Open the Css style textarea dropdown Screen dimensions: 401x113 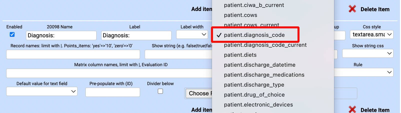(x=372, y=35)
